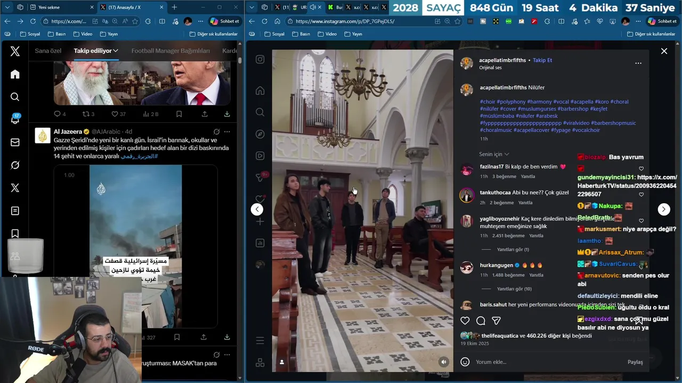This screenshot has height=383, width=682.
Task: Open X direct messages envelope icon
Action: point(15,143)
